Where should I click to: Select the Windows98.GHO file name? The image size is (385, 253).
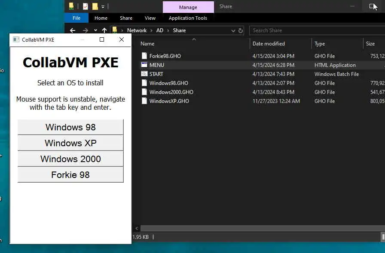tap(169, 83)
